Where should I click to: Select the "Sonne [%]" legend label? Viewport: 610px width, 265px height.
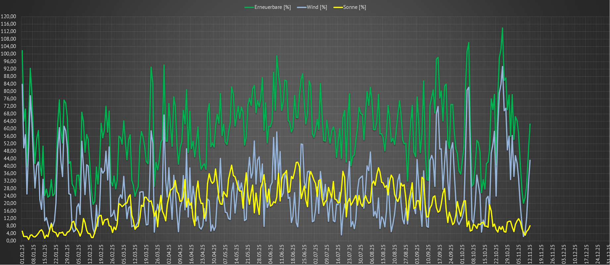click(x=354, y=7)
